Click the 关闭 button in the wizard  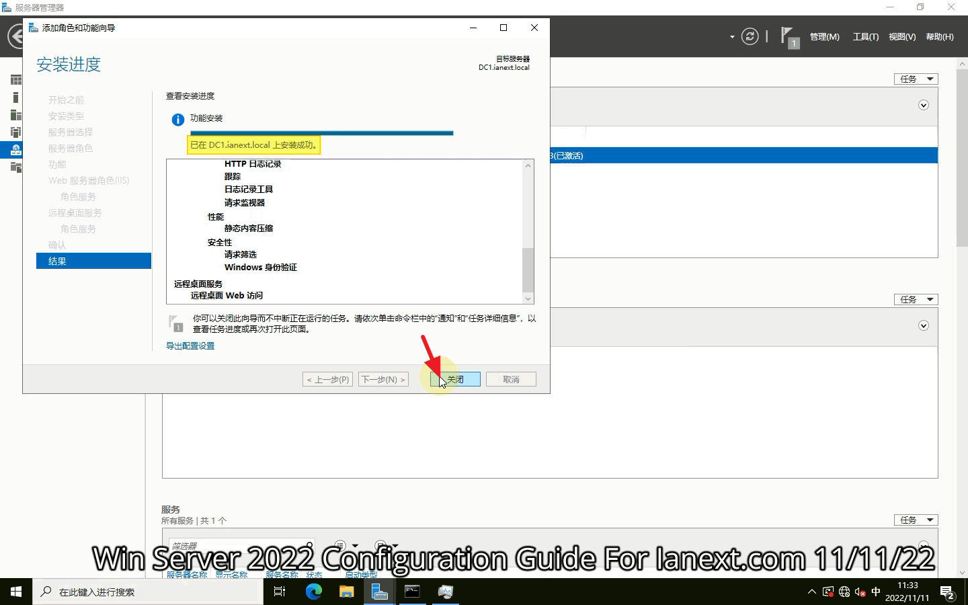pyautogui.click(x=455, y=379)
